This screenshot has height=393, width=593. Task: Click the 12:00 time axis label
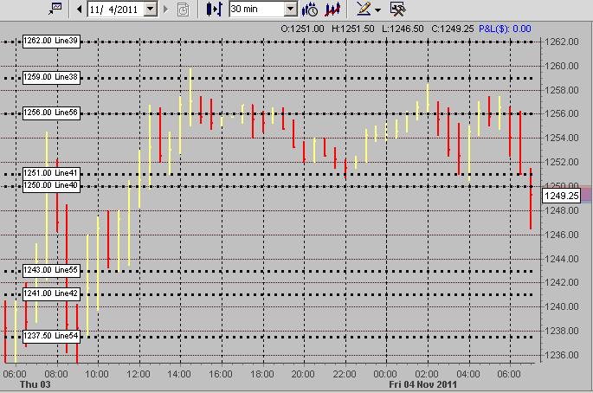pos(138,374)
